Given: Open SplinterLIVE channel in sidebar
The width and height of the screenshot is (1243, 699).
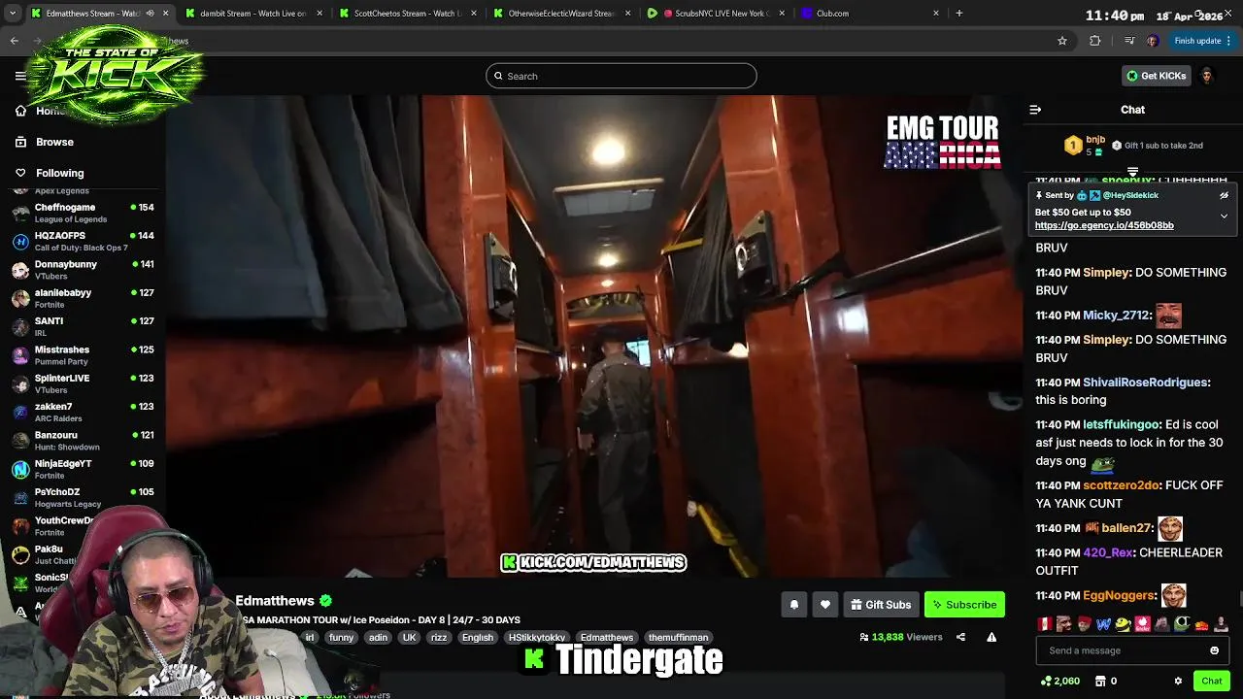Looking at the screenshot, I should pyautogui.click(x=83, y=383).
